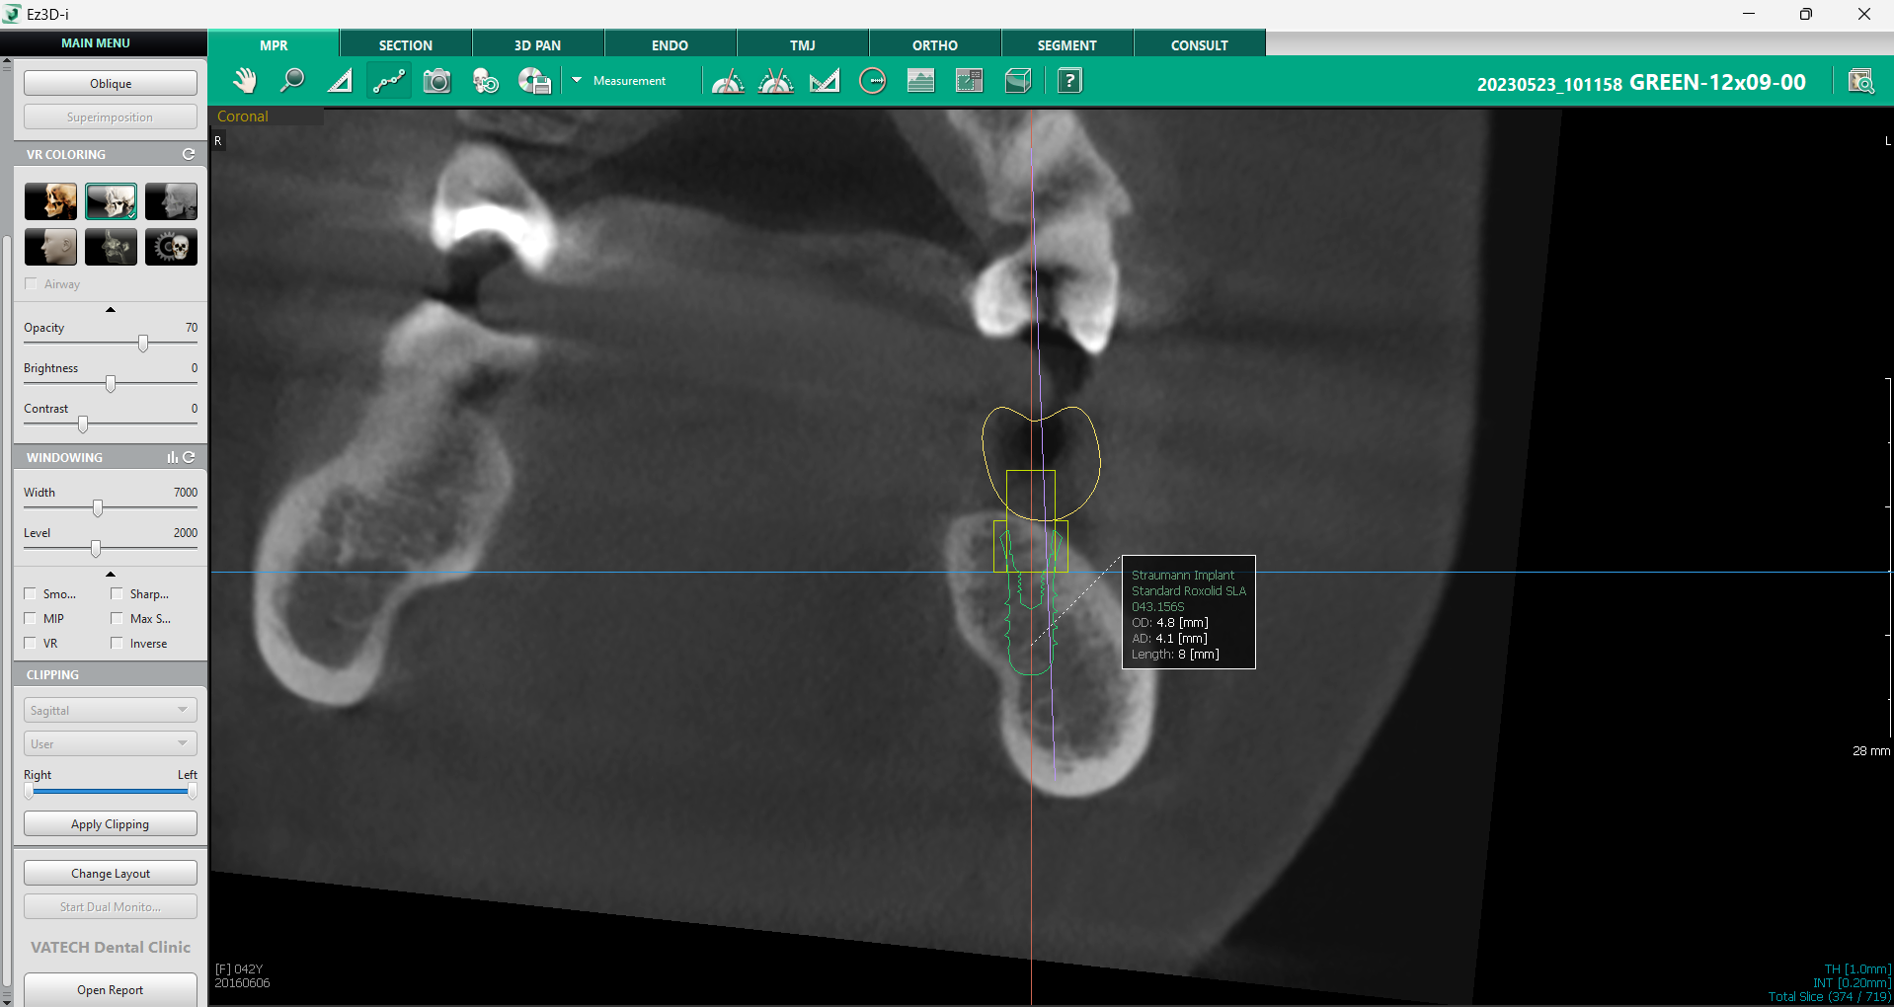Click the Apply Clipping button
Screen dimensions: 1894x1007
click(110, 824)
